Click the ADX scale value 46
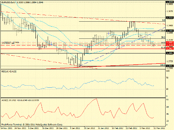 point(167,114)
